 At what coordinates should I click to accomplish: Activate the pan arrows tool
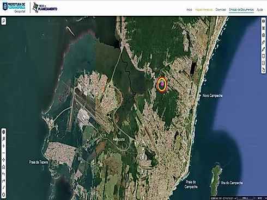(3, 160)
